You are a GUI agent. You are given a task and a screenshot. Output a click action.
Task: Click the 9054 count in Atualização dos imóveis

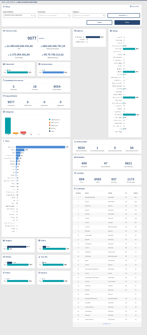(57, 86)
